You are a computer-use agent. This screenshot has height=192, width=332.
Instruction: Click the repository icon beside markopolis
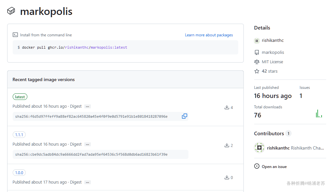pos(257,52)
